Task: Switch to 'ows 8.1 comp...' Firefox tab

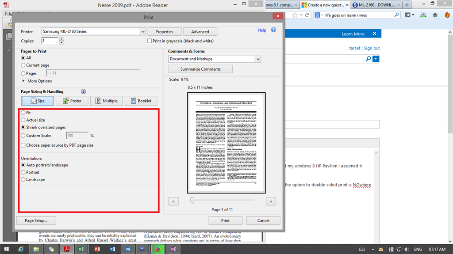Action: click(x=282, y=5)
